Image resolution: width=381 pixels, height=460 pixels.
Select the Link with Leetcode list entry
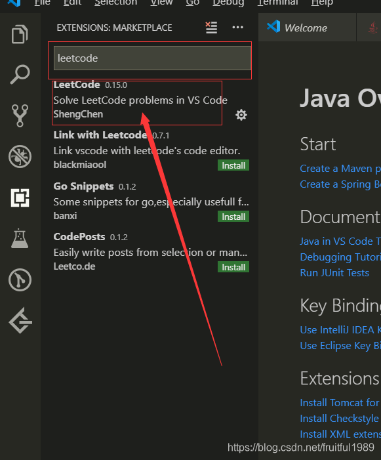[x=151, y=150]
